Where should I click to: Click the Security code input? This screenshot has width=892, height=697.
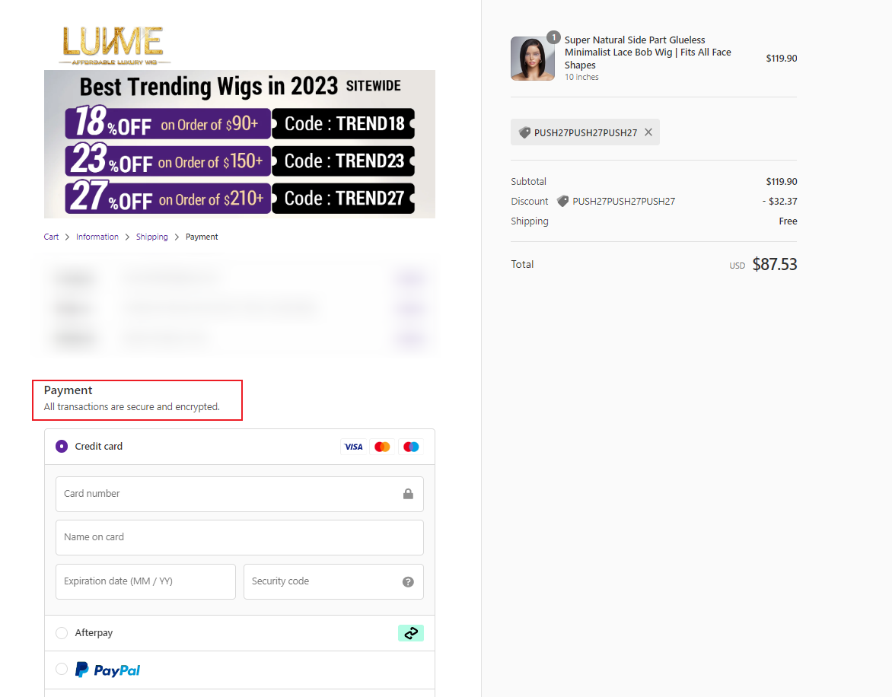[x=320, y=582]
